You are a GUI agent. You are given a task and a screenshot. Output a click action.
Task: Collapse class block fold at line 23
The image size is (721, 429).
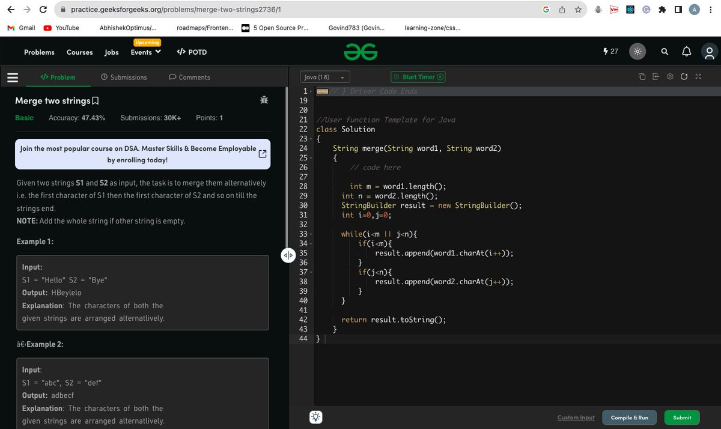pyautogui.click(x=311, y=139)
